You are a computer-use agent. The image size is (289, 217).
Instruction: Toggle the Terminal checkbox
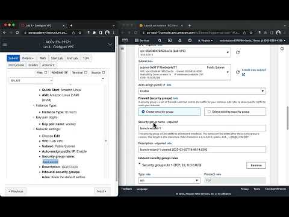[85, 72]
